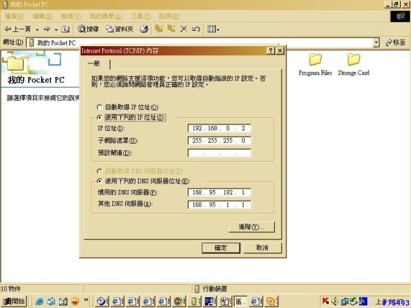Select the Program Files folder icon
This screenshot has width=411, height=308.
point(315,64)
